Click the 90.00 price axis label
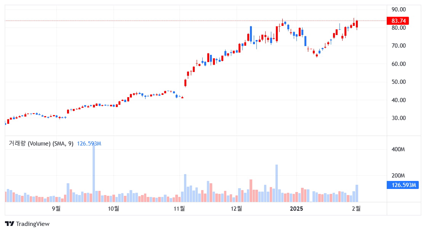Image resolution: width=426 pixels, height=232 pixels. click(399, 10)
